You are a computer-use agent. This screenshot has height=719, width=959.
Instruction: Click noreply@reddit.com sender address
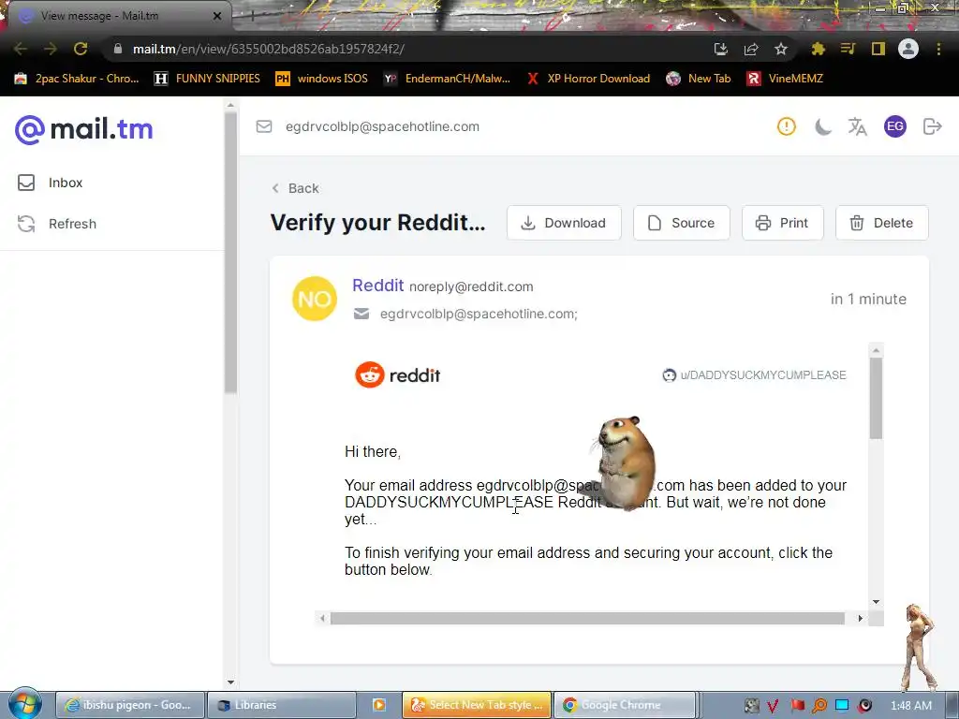471,286
